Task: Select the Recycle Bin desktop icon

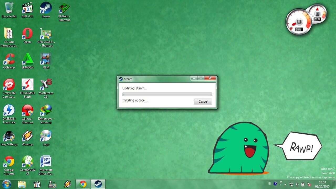Action: [x=9, y=10]
